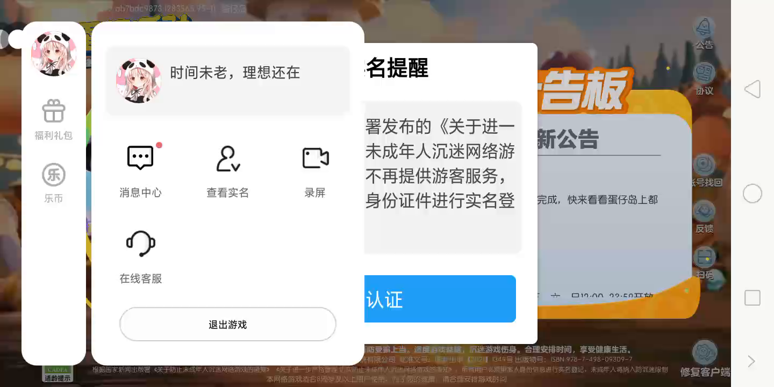Open the 协议 agreement icon
This screenshot has height=387, width=774.
point(705,73)
